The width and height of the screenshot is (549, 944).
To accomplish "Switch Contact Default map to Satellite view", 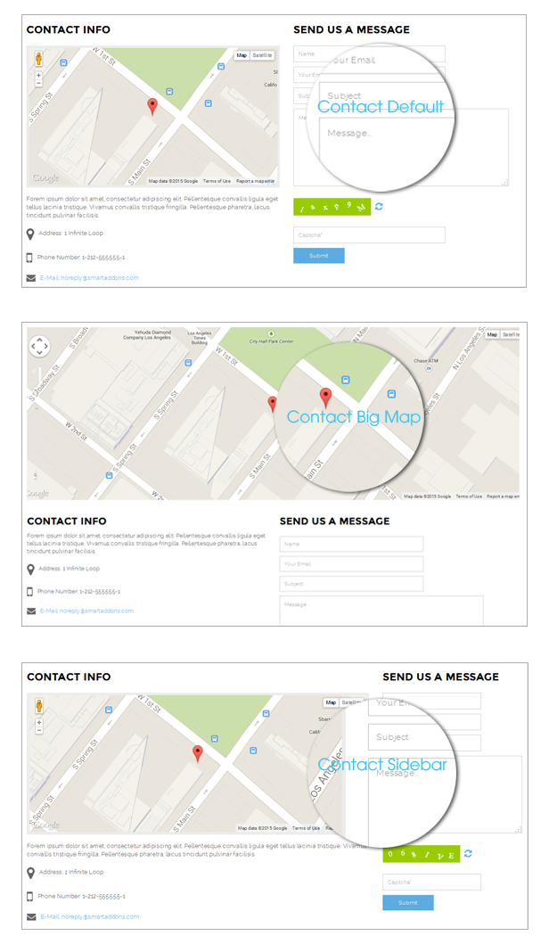I will tap(262, 55).
